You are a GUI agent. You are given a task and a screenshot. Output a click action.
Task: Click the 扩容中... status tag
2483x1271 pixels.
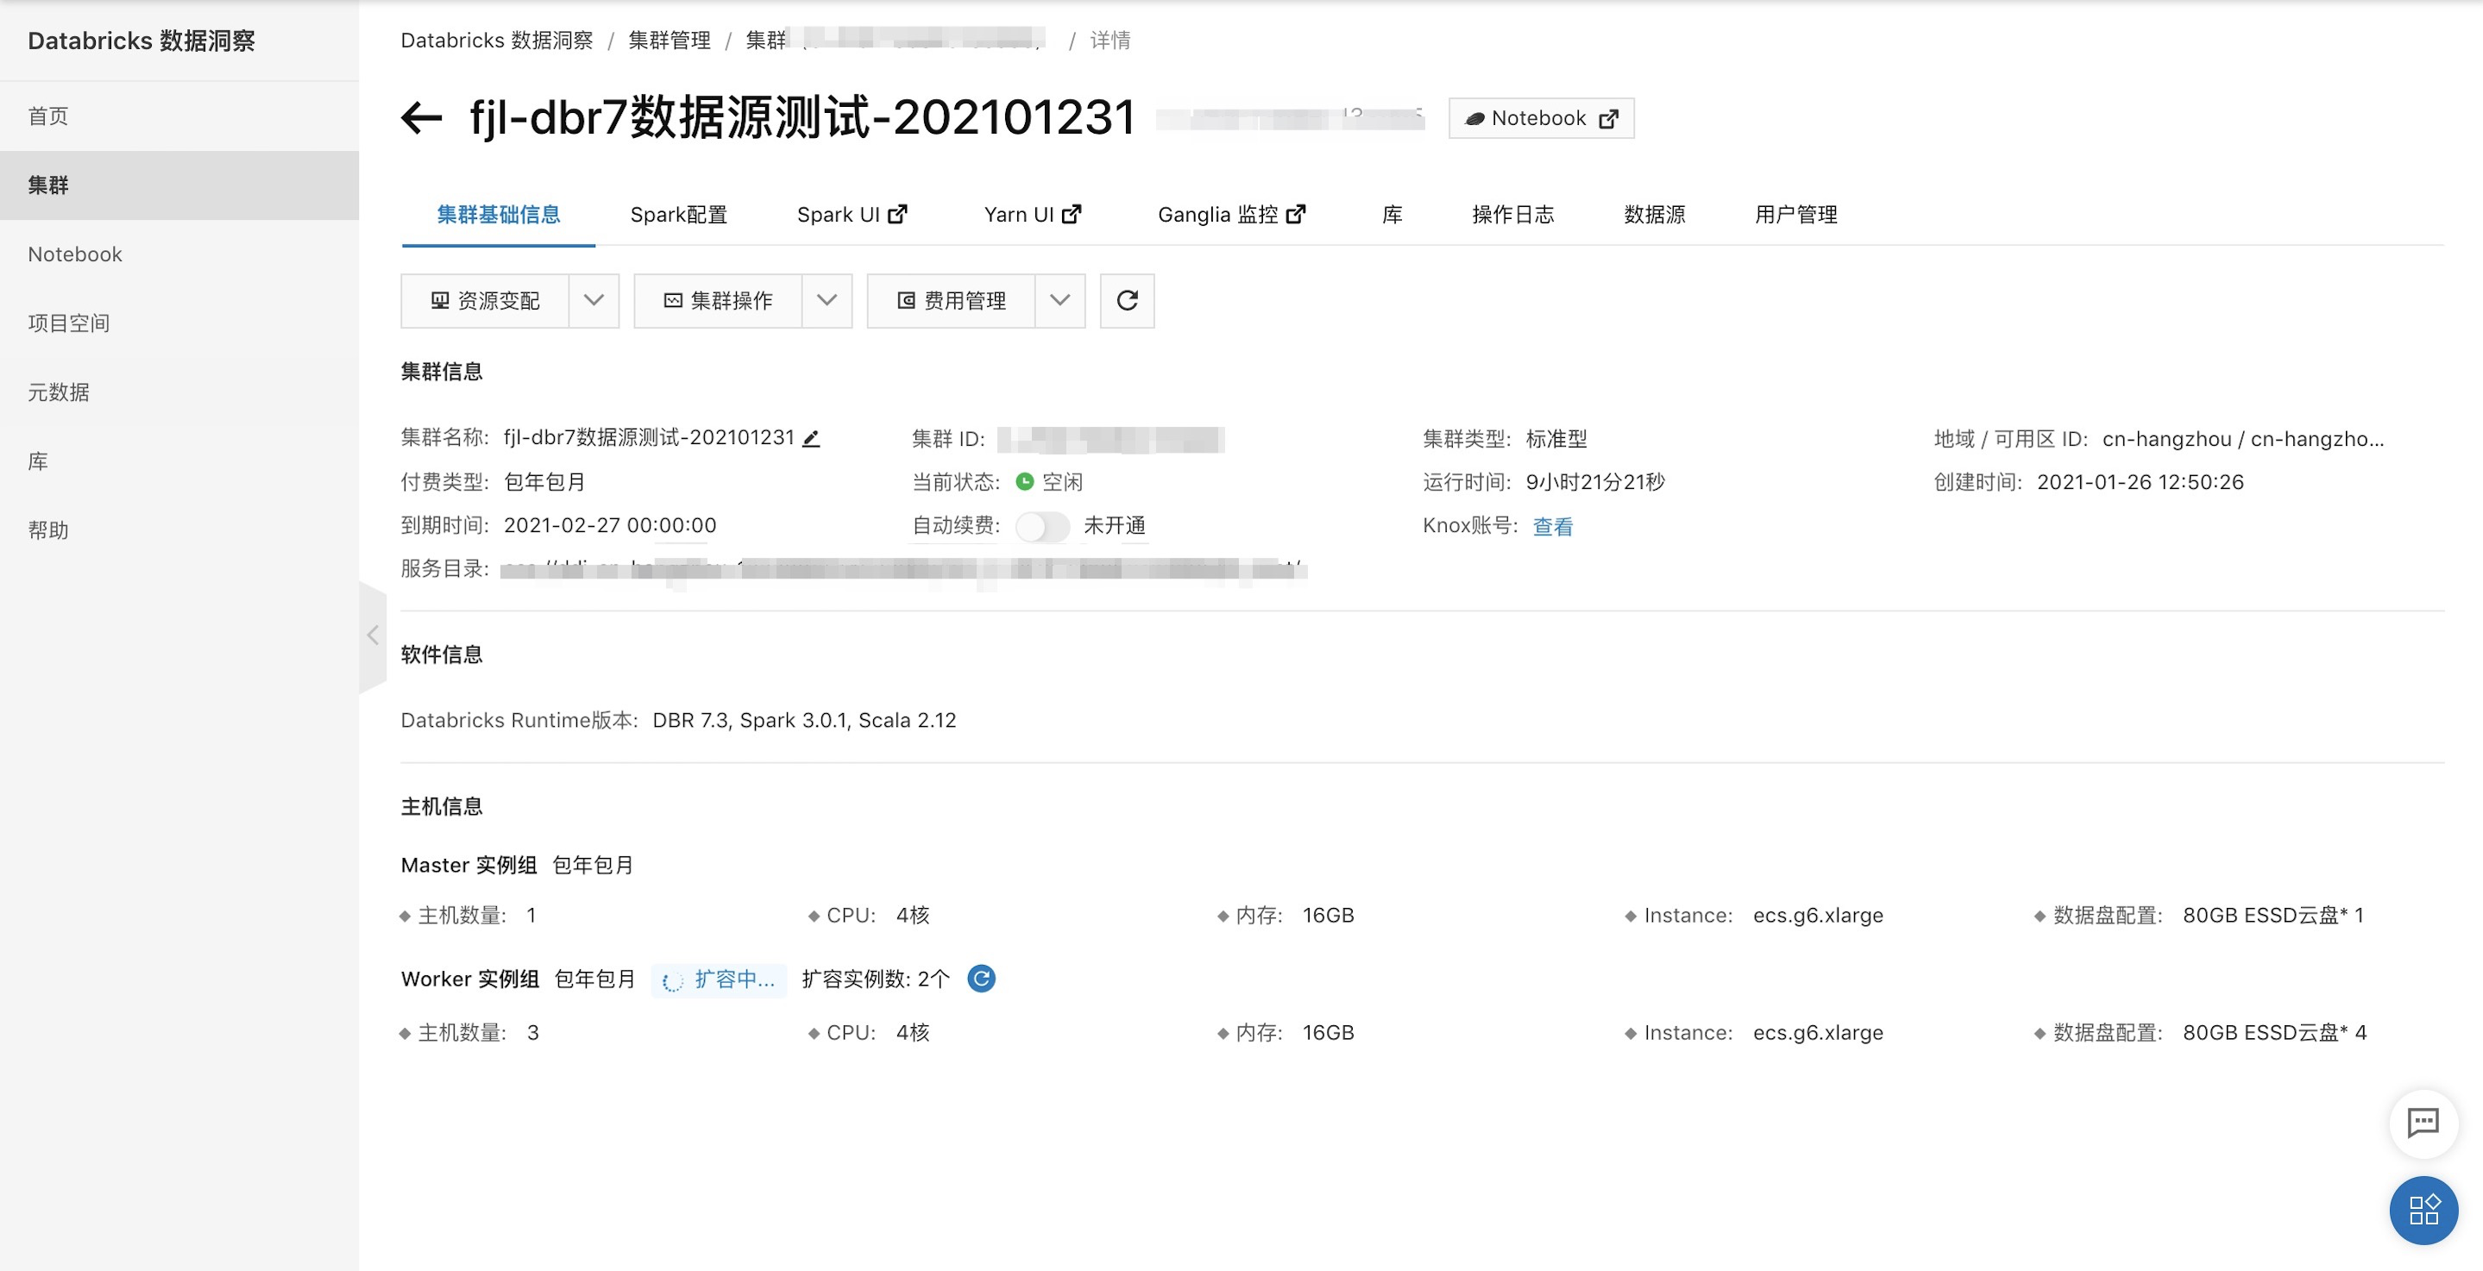[719, 979]
